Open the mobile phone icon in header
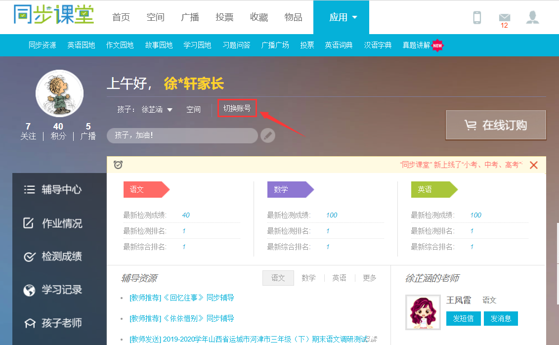The width and height of the screenshot is (559, 345). 477,18
